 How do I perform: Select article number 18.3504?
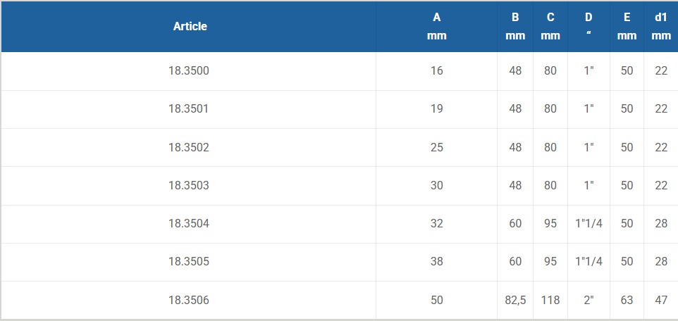pos(189,224)
